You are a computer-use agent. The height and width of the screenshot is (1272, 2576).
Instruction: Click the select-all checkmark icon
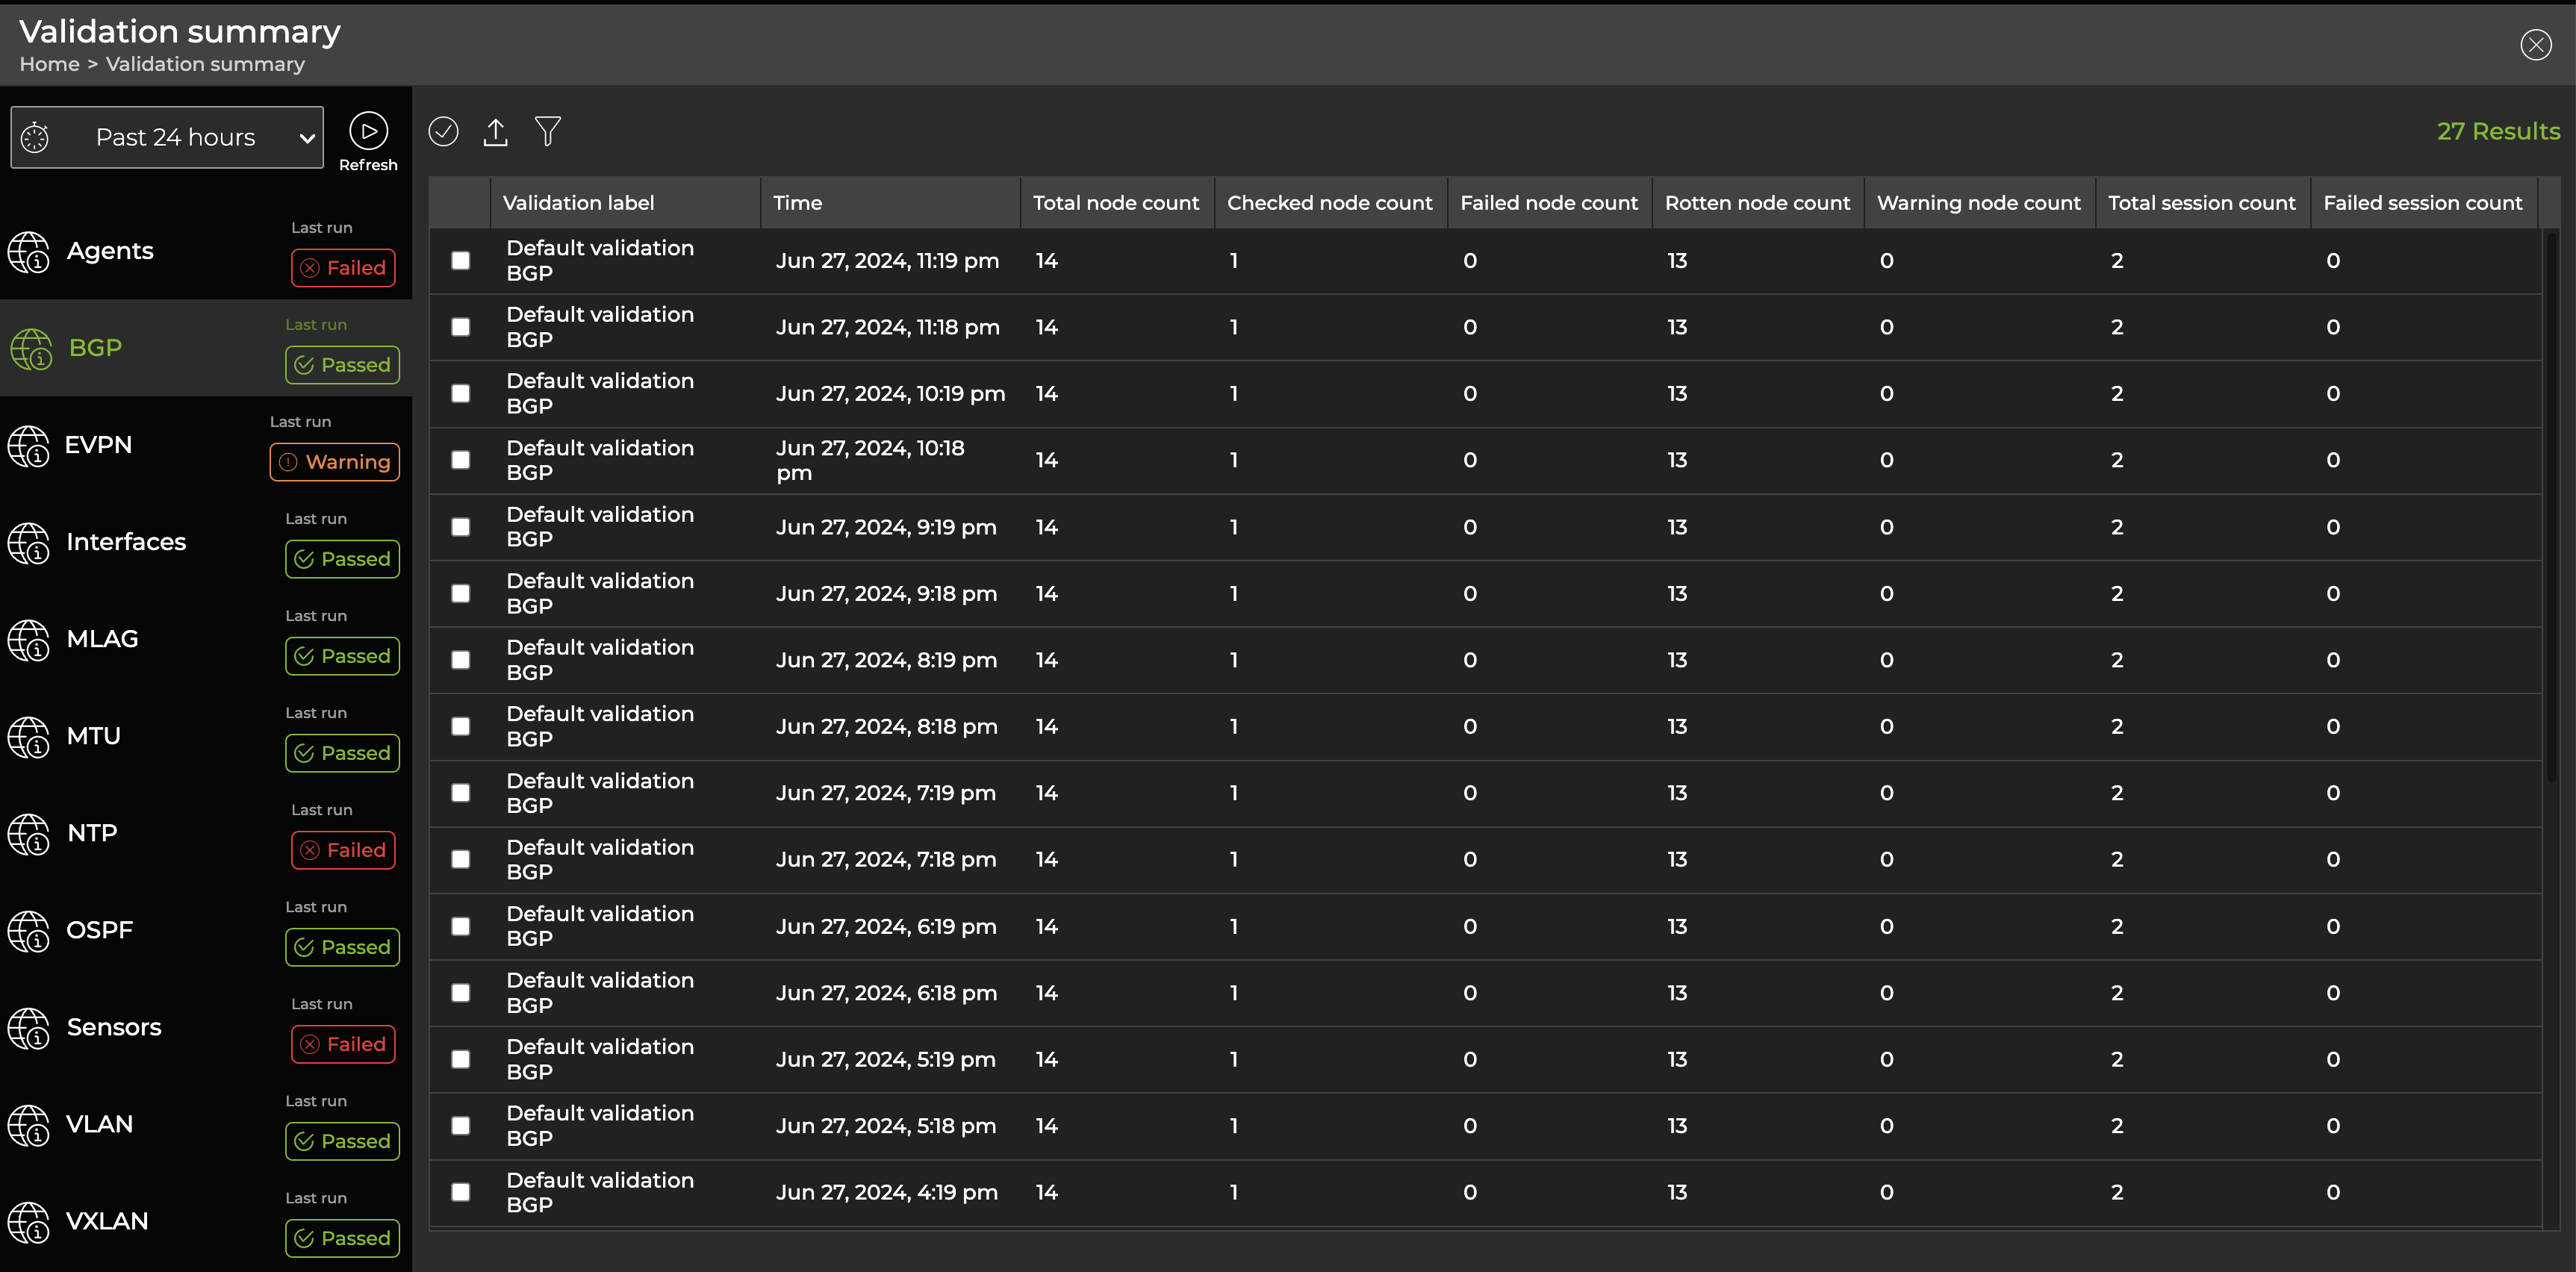(443, 131)
